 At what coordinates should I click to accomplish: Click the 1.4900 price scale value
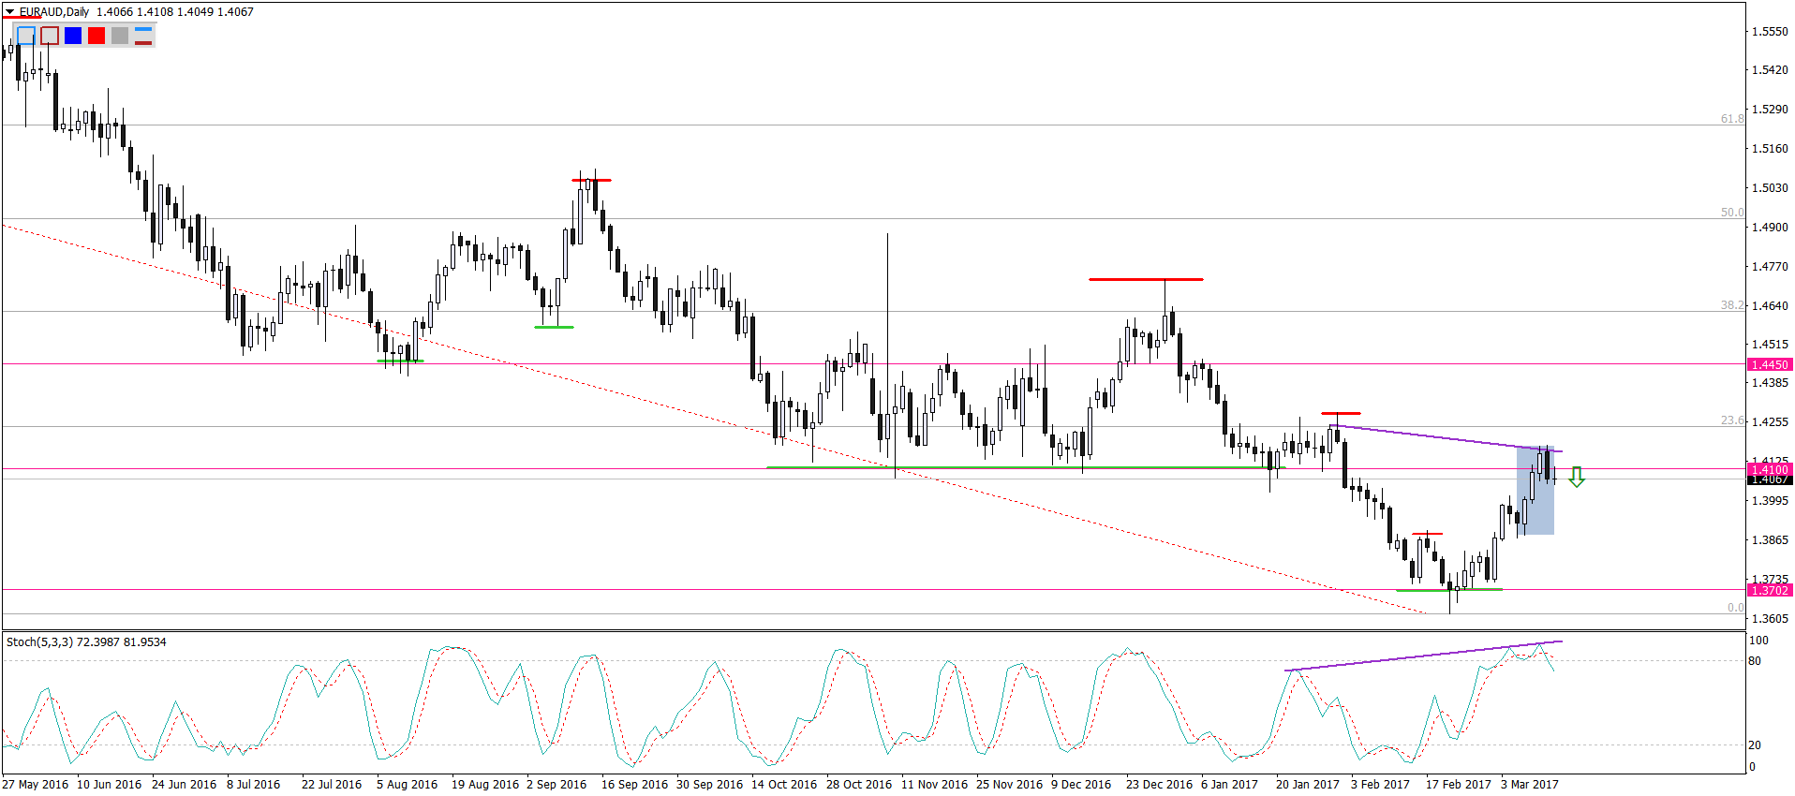(1770, 227)
